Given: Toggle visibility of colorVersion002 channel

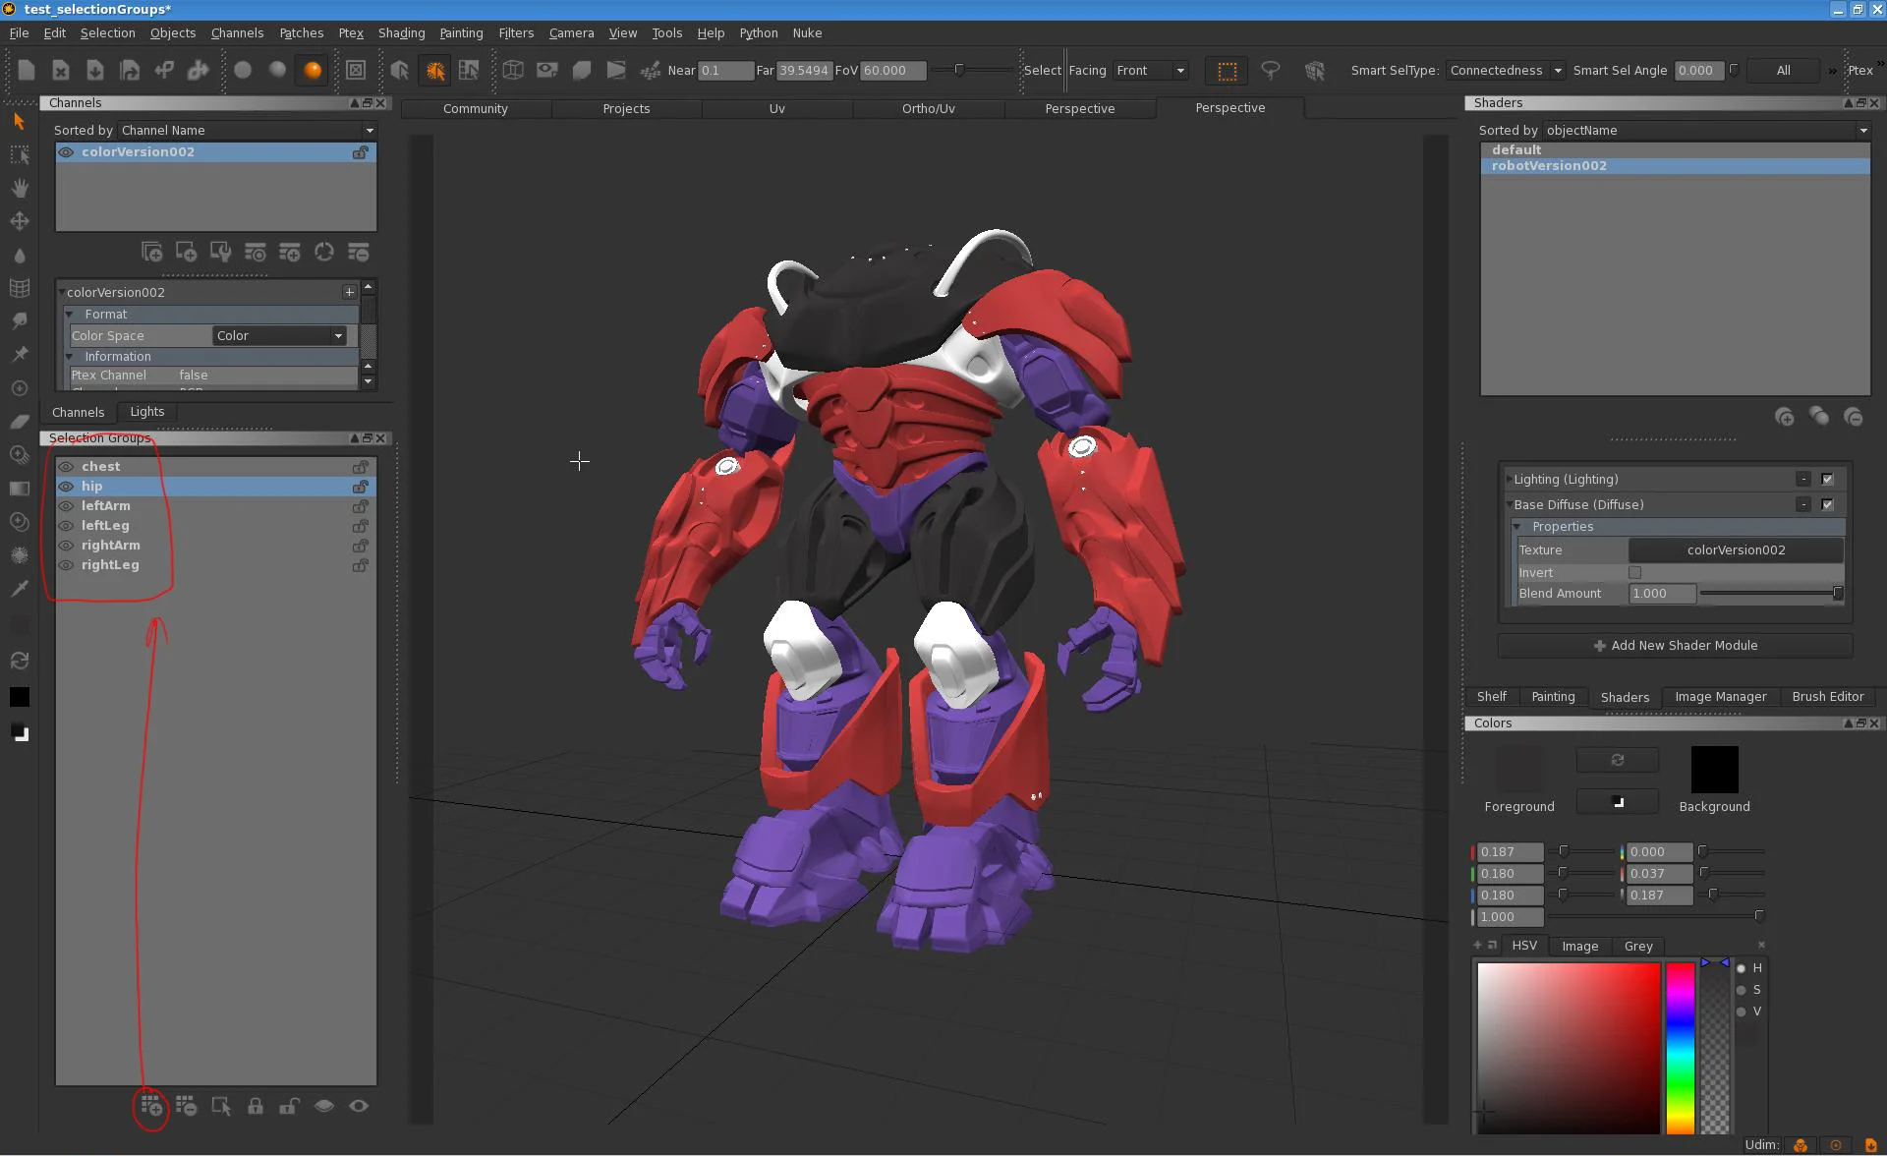Looking at the screenshot, I should point(66,152).
